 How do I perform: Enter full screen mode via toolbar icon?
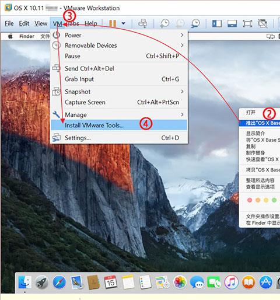(247, 23)
